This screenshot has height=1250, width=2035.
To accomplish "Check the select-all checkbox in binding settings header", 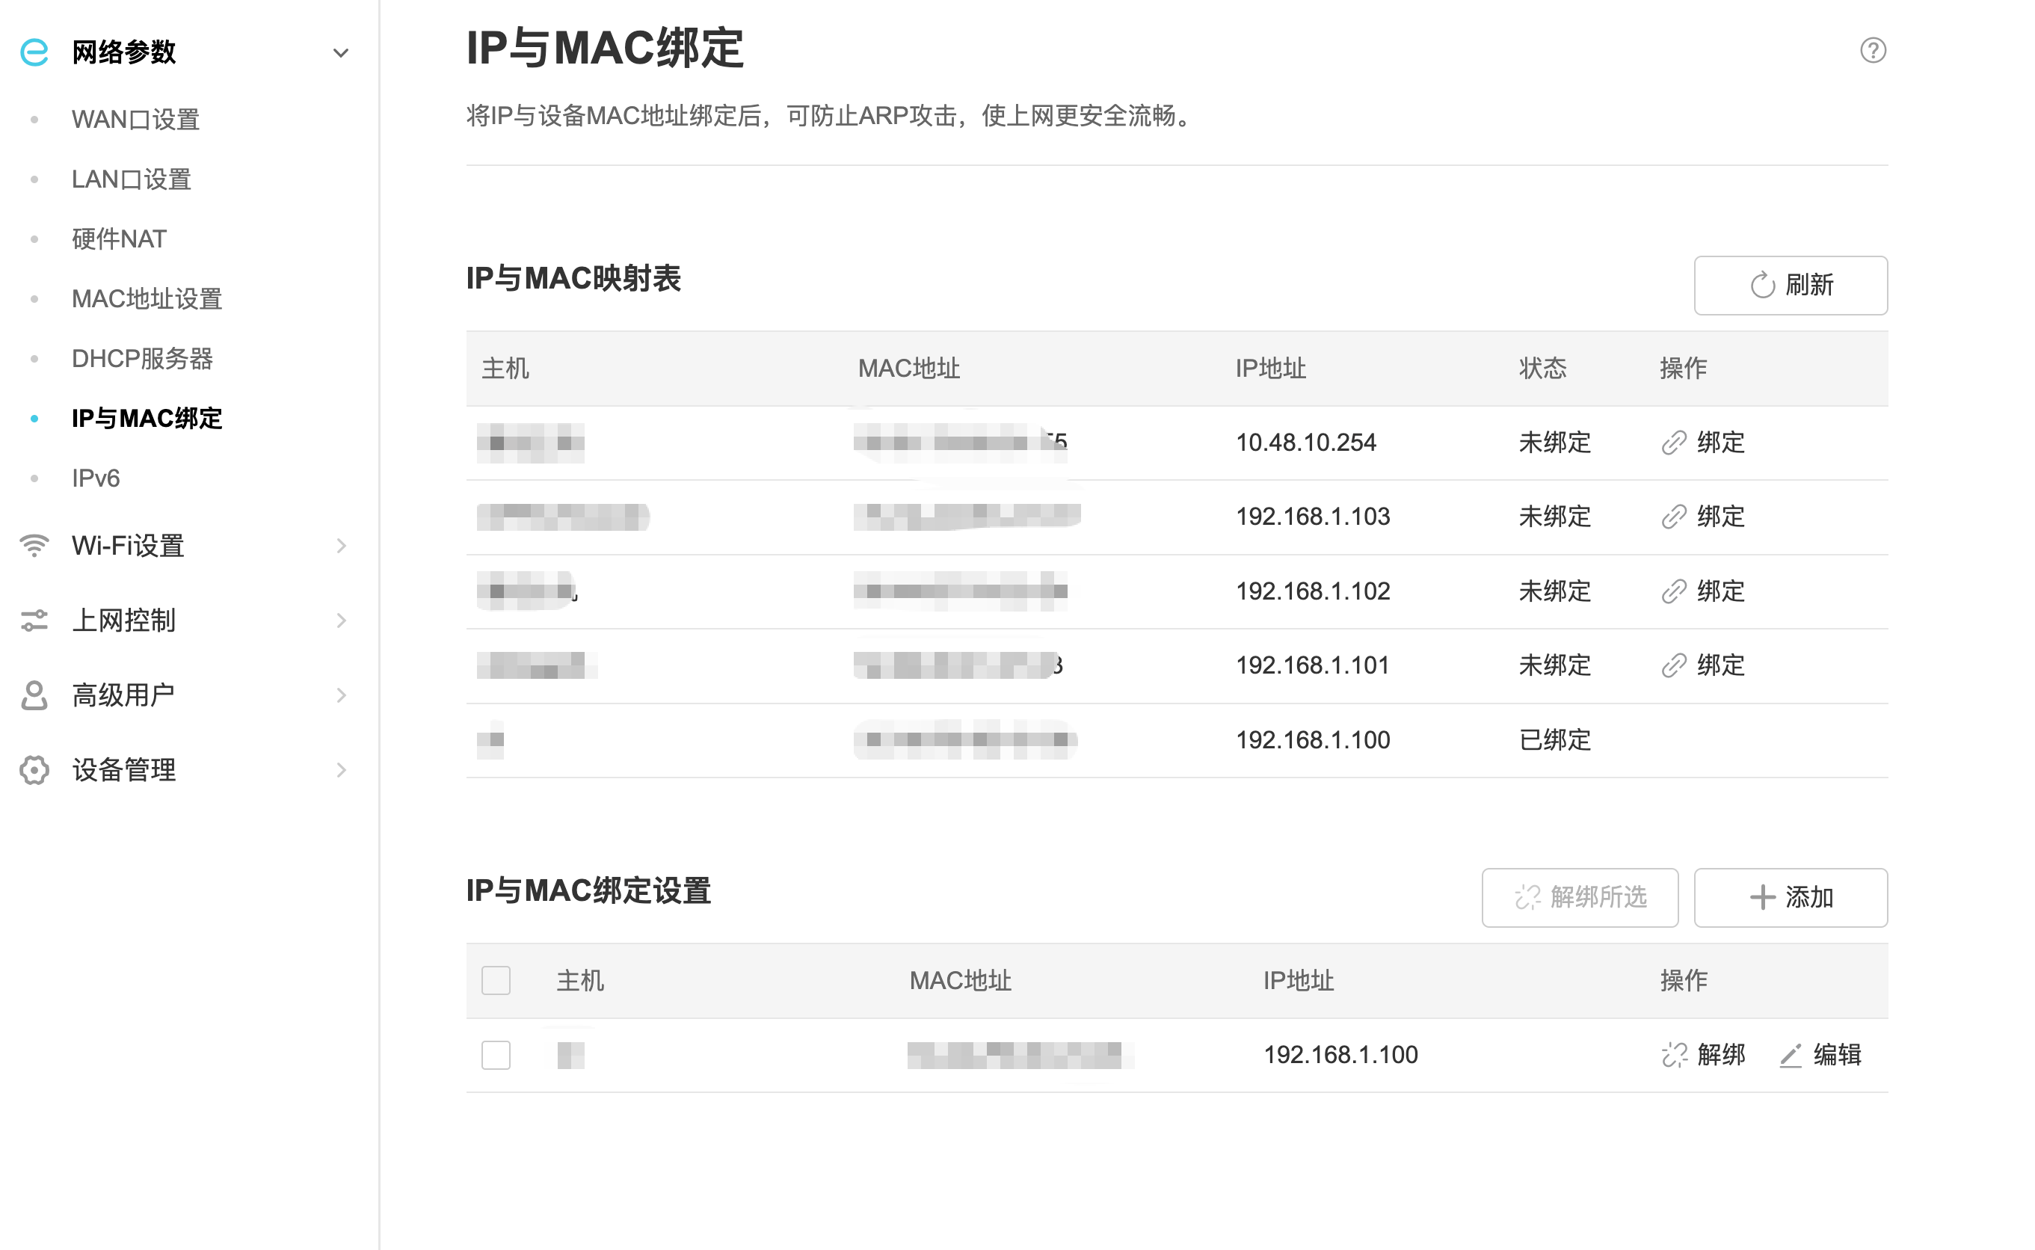I will 496,981.
